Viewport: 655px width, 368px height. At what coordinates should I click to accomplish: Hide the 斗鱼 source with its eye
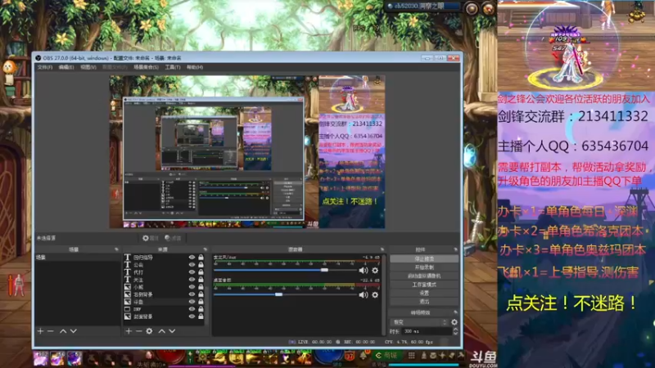[192, 302]
